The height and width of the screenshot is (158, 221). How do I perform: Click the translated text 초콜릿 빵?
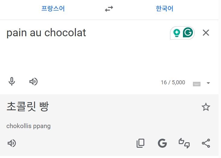[28, 107]
